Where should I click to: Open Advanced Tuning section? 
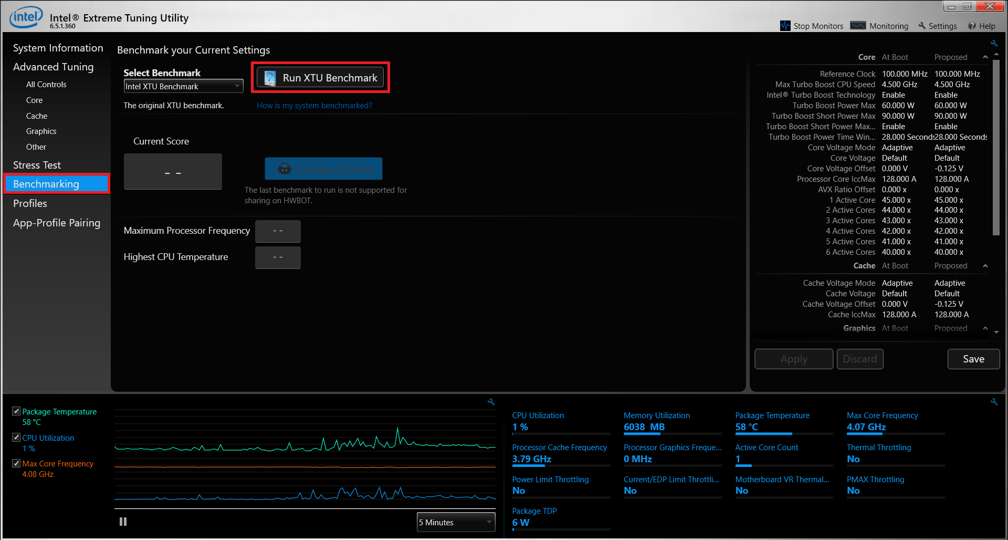(x=53, y=67)
